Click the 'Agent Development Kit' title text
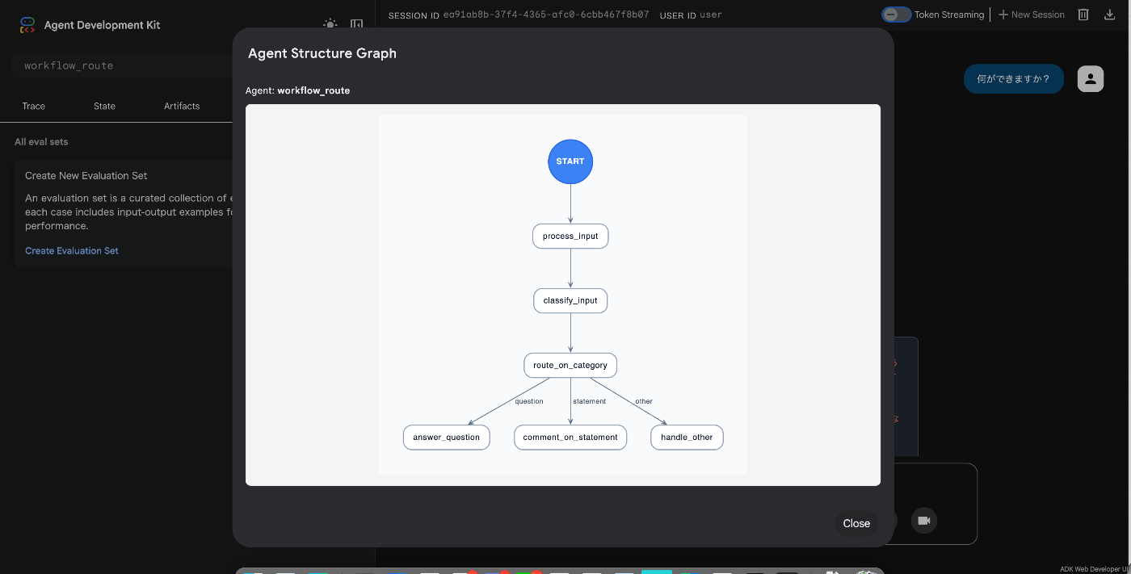 (x=103, y=25)
